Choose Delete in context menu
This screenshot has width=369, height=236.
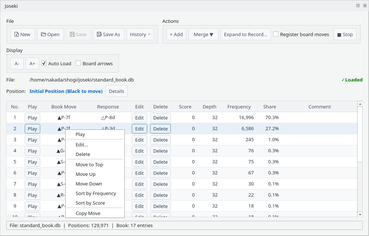(x=95, y=154)
